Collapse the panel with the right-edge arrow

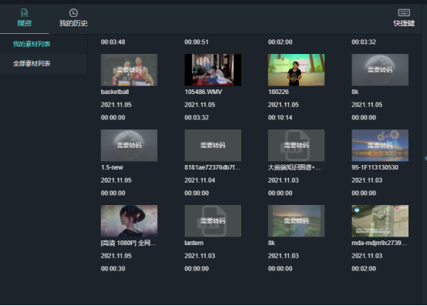click(425, 158)
